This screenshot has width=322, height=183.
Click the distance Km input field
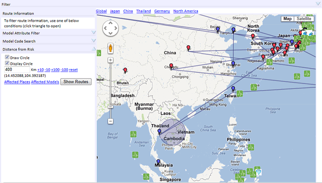pos(17,70)
